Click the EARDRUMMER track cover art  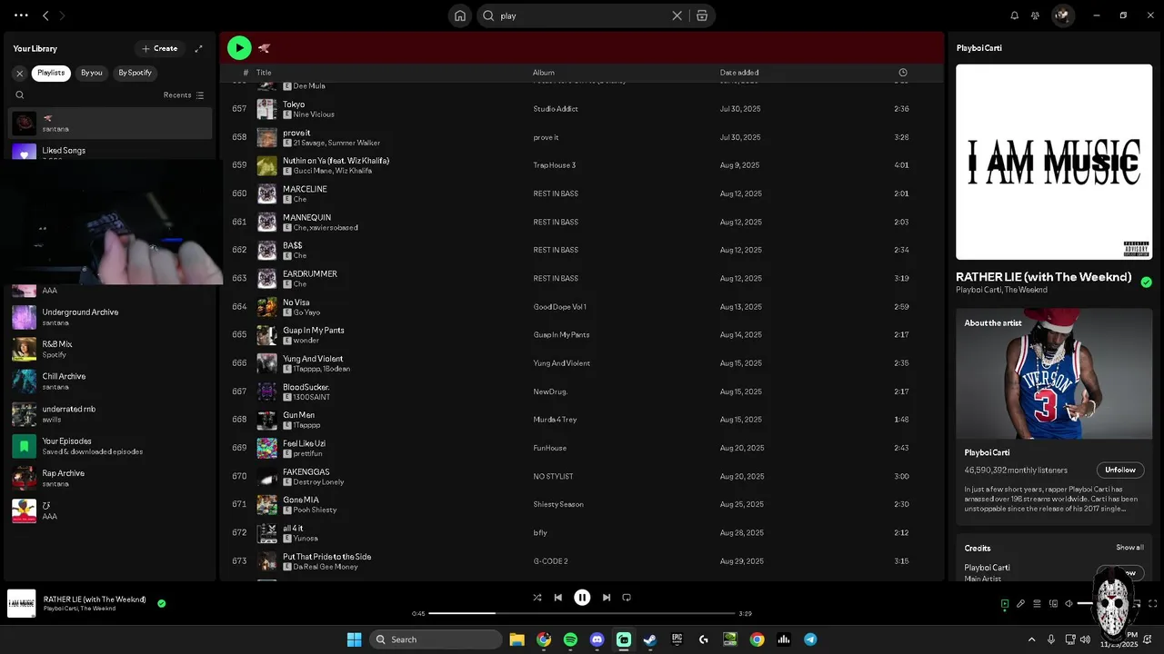pos(266,278)
